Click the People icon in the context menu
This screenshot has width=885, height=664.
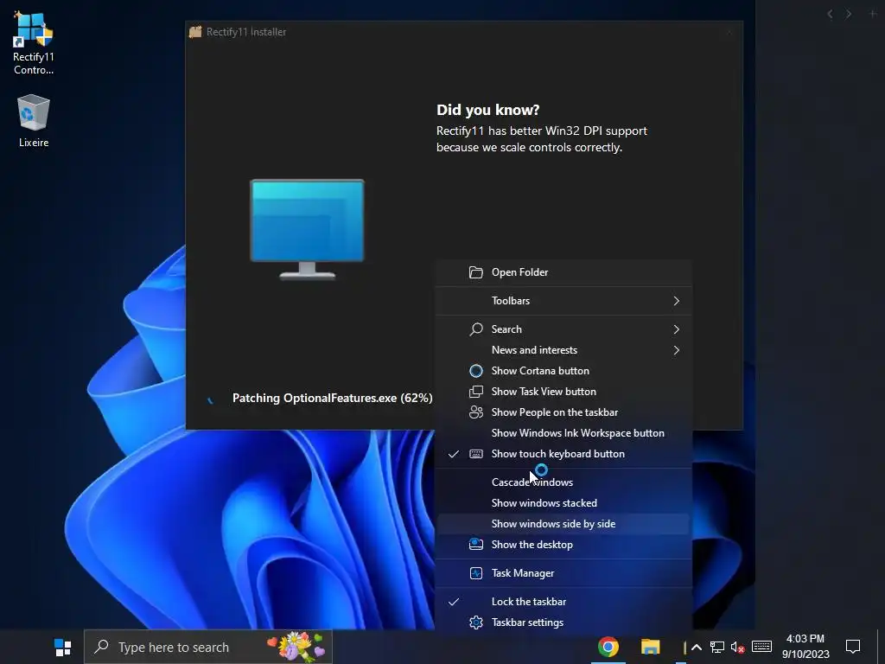476,412
